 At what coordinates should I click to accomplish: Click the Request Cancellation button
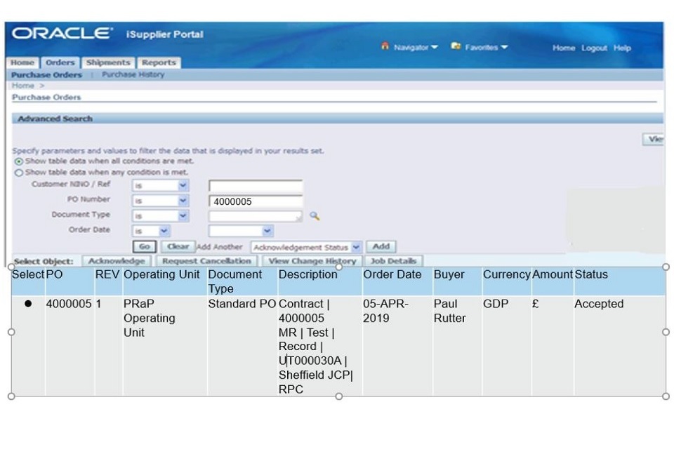click(x=206, y=261)
